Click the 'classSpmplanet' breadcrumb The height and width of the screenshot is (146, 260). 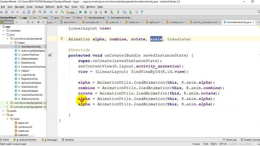click(95, 17)
